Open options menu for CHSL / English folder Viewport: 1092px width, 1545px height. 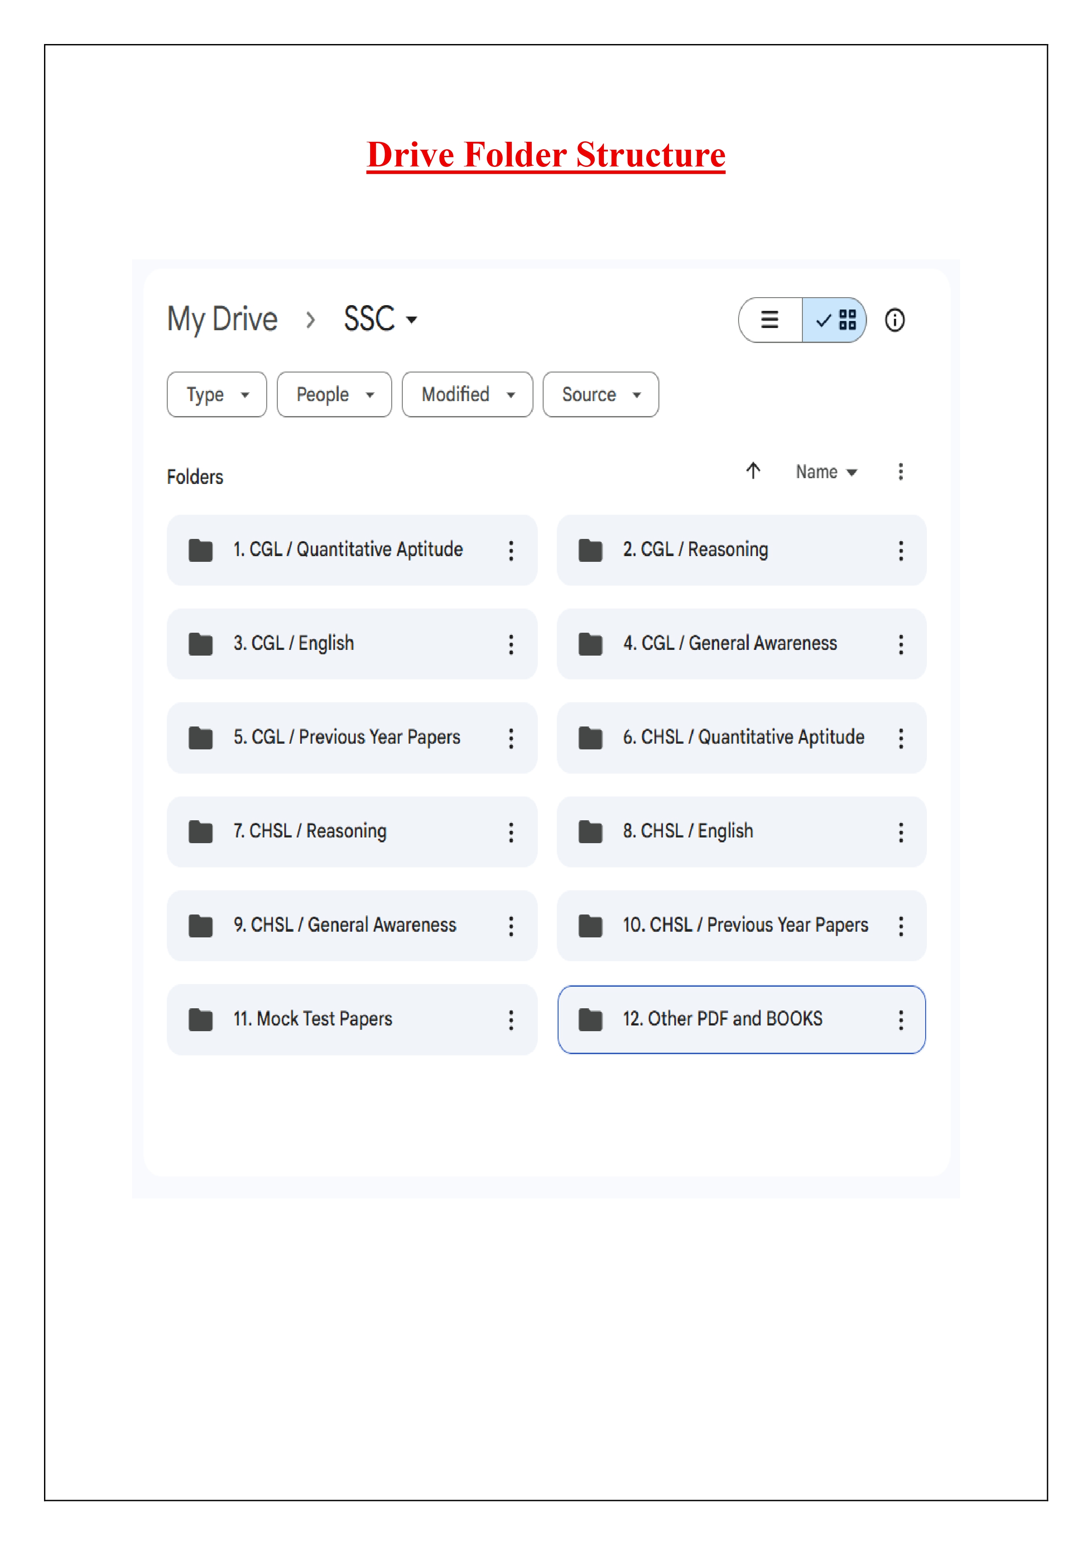pyautogui.click(x=901, y=833)
